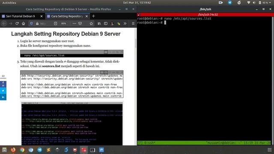This screenshot has width=274, height=154.
Task: Show all applications grid
Action: pos(269,150)
